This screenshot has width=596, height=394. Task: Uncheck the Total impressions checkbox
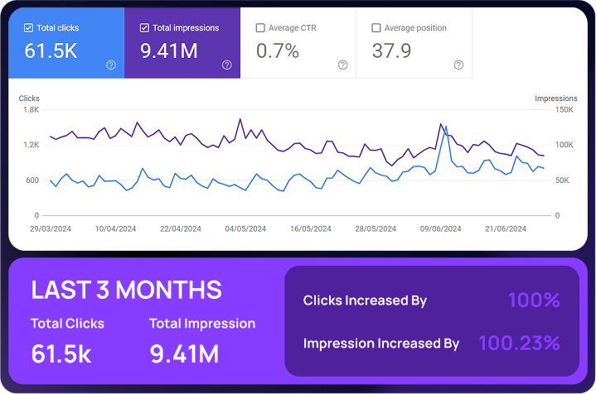(x=145, y=28)
